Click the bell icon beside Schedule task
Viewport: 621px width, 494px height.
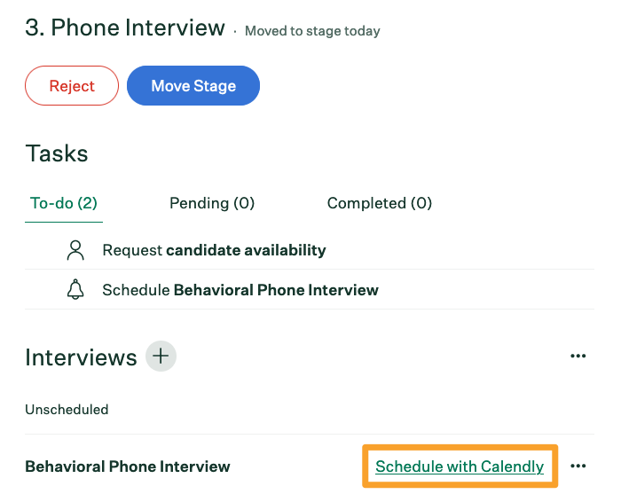pyautogui.click(x=75, y=290)
